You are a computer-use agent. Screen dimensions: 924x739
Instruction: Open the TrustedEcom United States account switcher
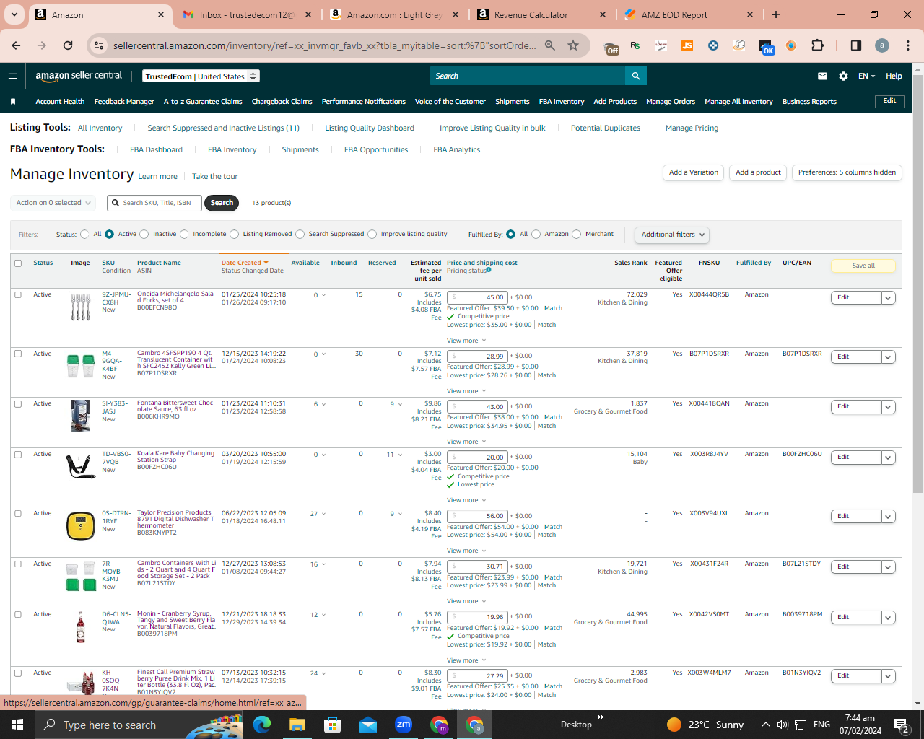201,76
